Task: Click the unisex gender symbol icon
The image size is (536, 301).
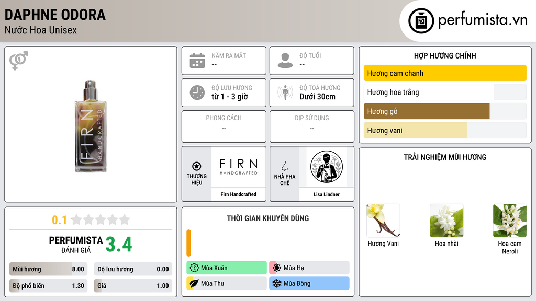Action: click(x=19, y=61)
